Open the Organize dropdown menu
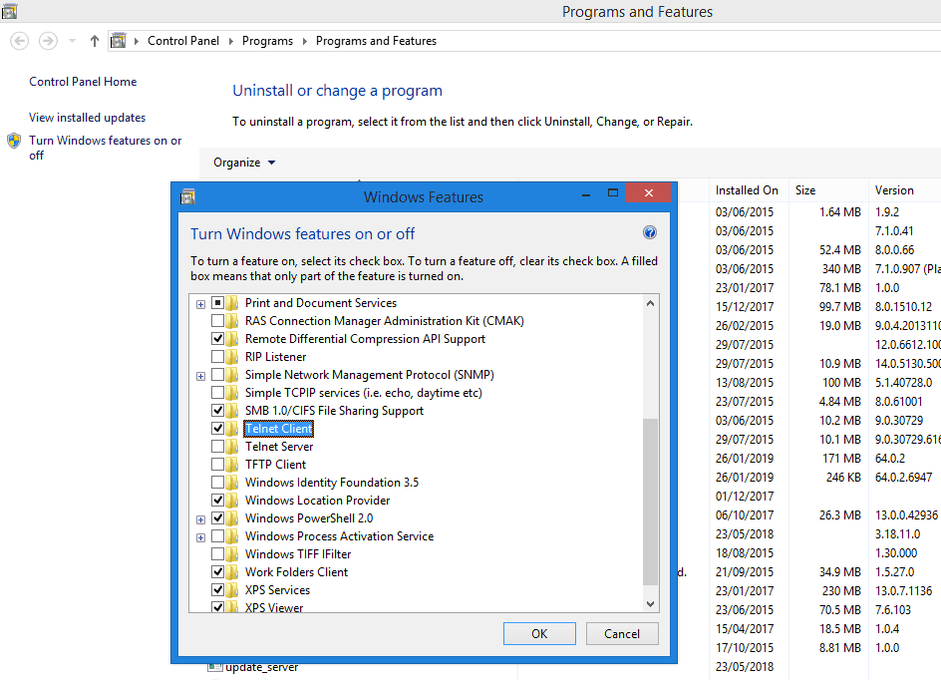 [x=244, y=163]
